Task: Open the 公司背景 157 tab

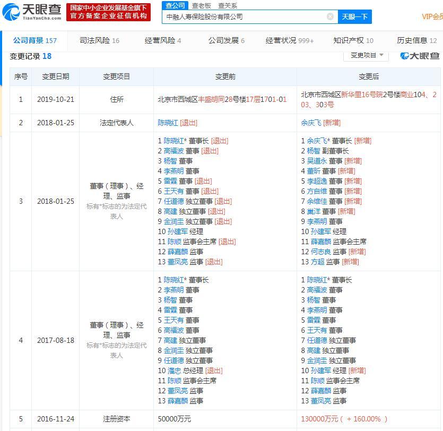Action: coord(35,41)
